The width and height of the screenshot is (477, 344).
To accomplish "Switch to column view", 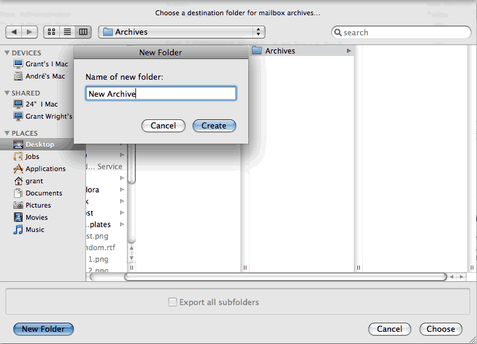I will click(84, 32).
